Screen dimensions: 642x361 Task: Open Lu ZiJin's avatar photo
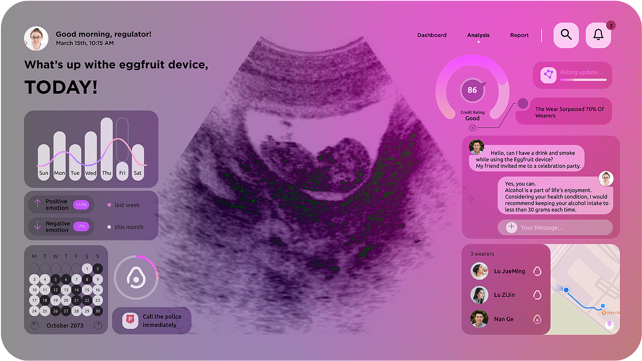(479, 295)
